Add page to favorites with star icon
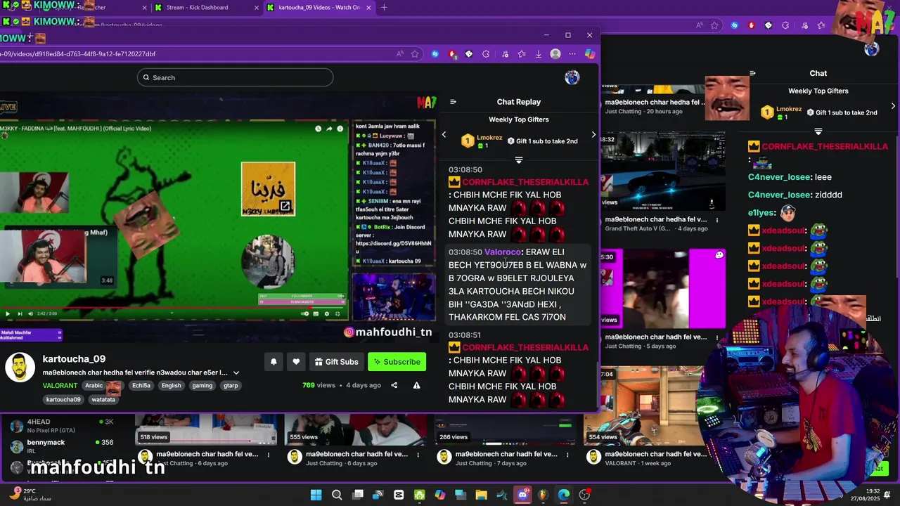The height and width of the screenshot is (506, 900). click(415, 54)
